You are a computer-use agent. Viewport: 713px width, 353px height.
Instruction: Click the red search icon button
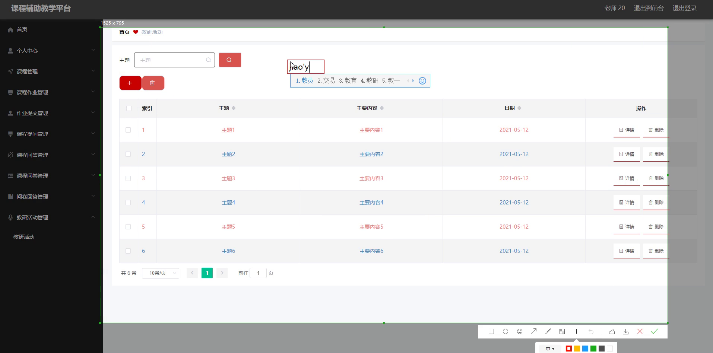pyautogui.click(x=230, y=60)
